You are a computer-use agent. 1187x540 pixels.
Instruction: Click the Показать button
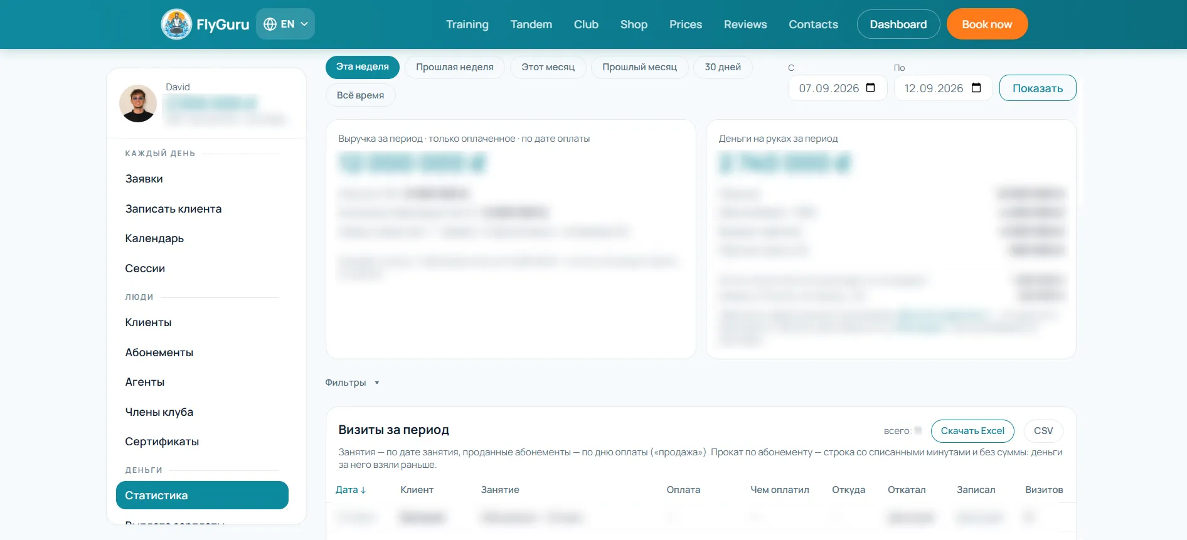(1038, 88)
